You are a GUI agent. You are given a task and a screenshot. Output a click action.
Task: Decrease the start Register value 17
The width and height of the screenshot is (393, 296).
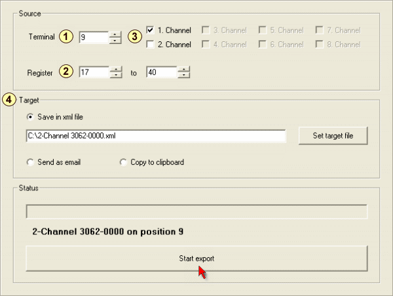(x=116, y=75)
